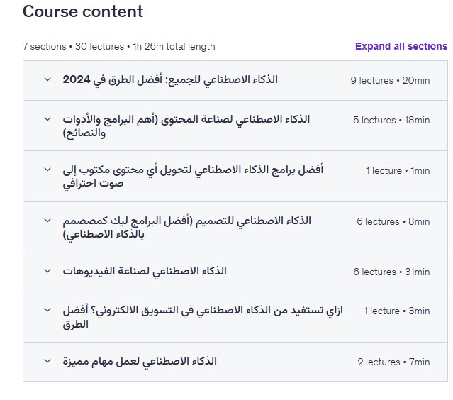Click chevron of the 1 lecture • 1min section
The height and width of the screenshot is (400, 453).
click(x=47, y=170)
